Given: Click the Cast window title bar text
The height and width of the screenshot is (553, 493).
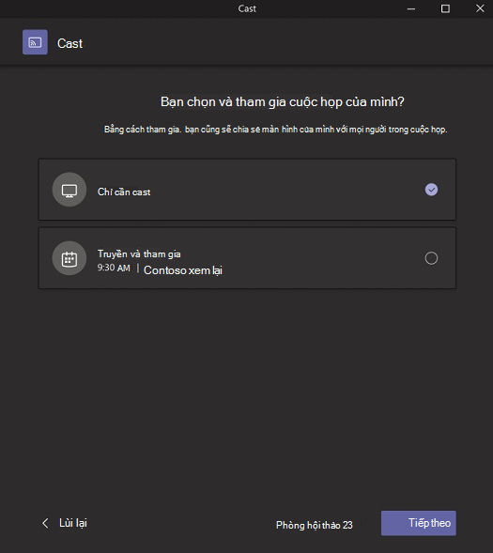Looking at the screenshot, I should [247, 8].
